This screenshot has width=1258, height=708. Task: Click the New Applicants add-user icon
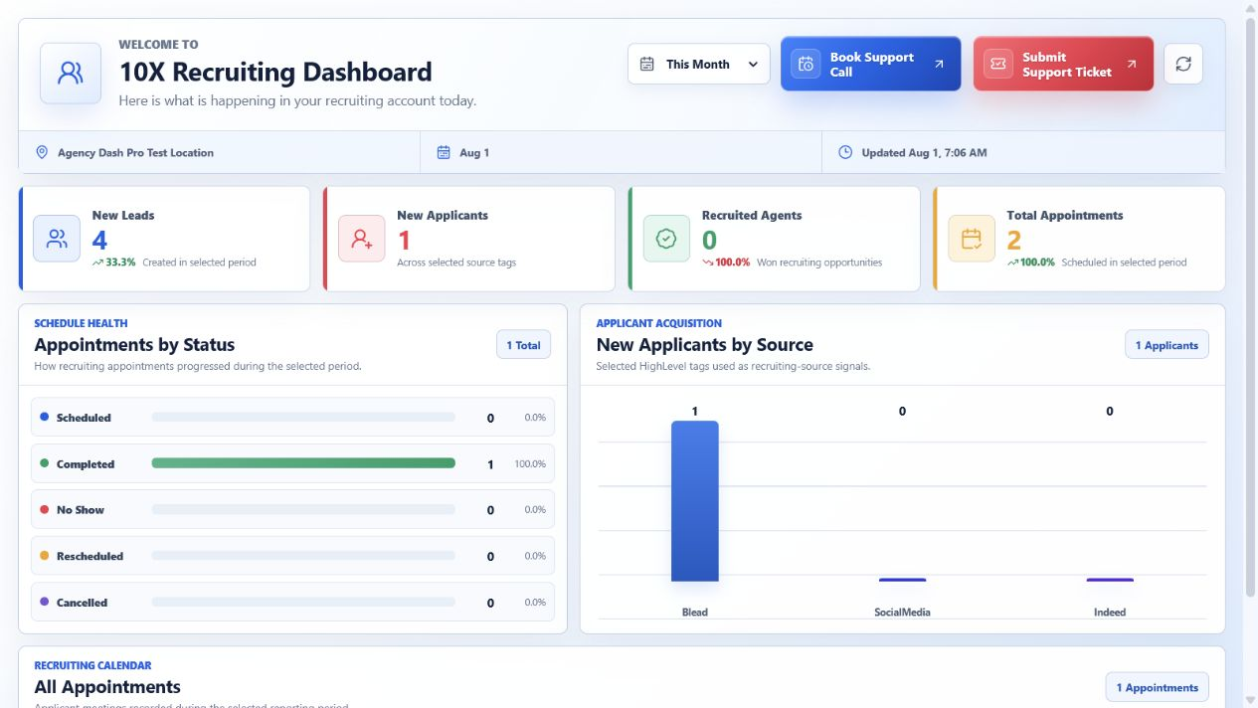point(362,239)
